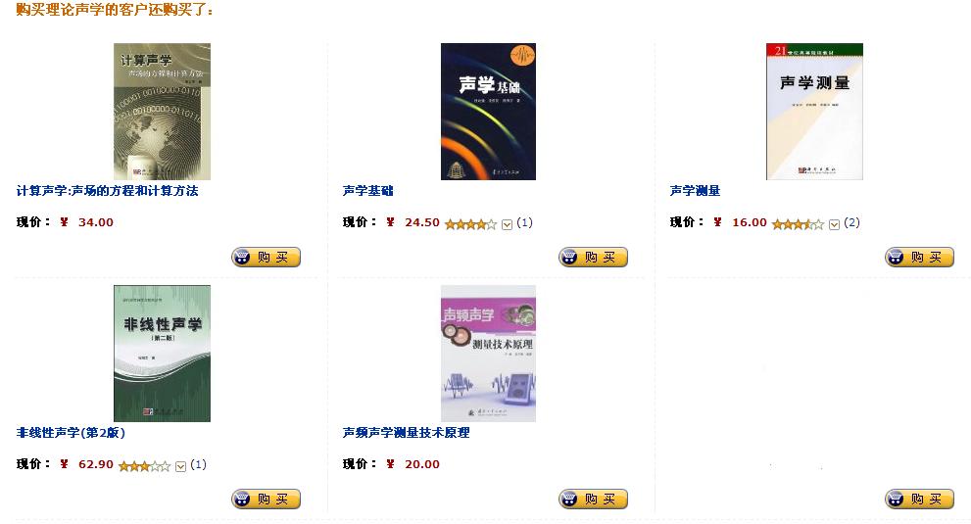The width and height of the screenshot is (971, 524).
Task: Expand rating dropdown arrow for 声学测量
Action: [x=834, y=224]
